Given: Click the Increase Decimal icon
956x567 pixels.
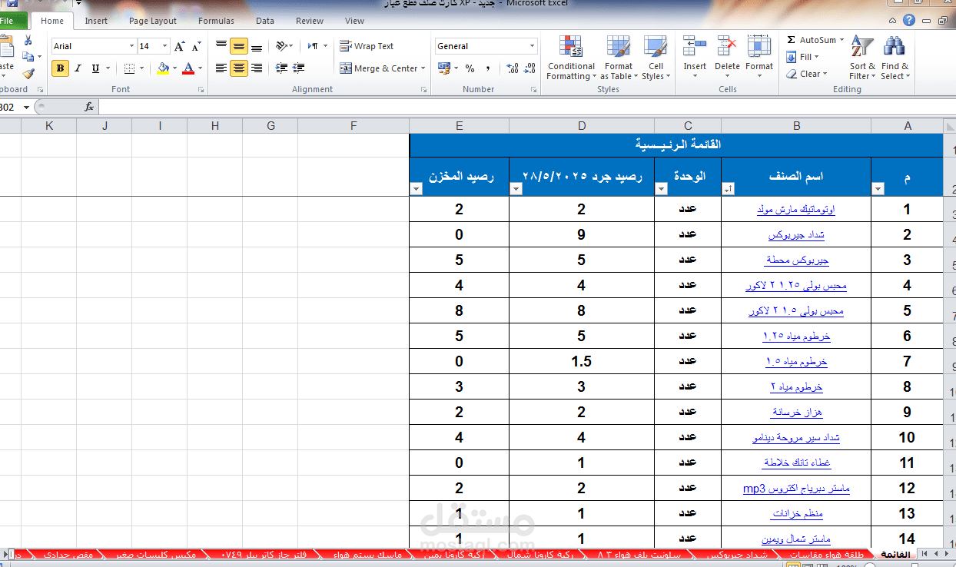Looking at the screenshot, I should click(x=513, y=68).
